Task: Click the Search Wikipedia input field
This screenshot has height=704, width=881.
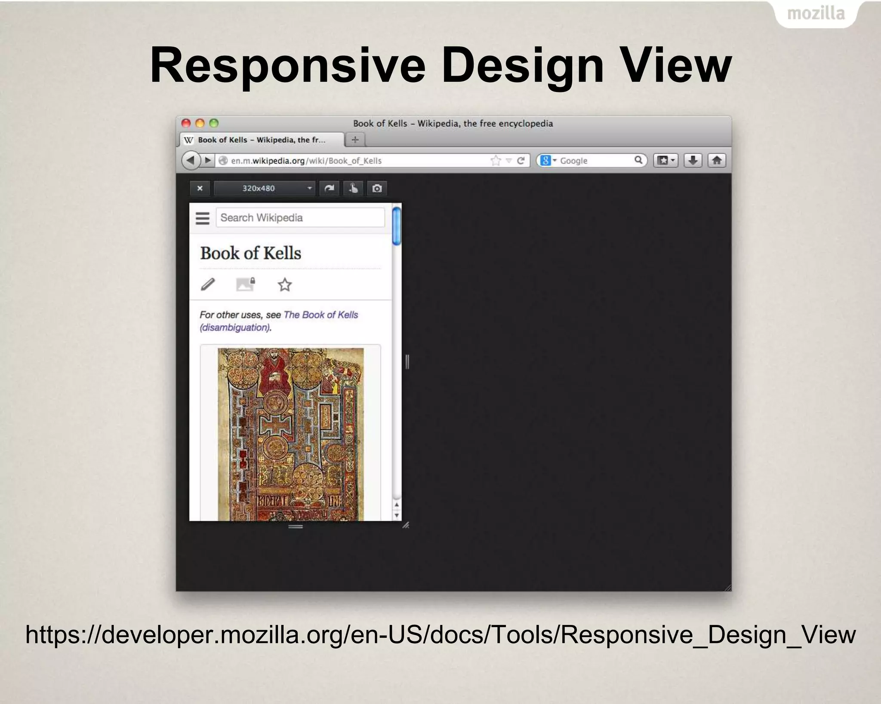Action: click(300, 217)
